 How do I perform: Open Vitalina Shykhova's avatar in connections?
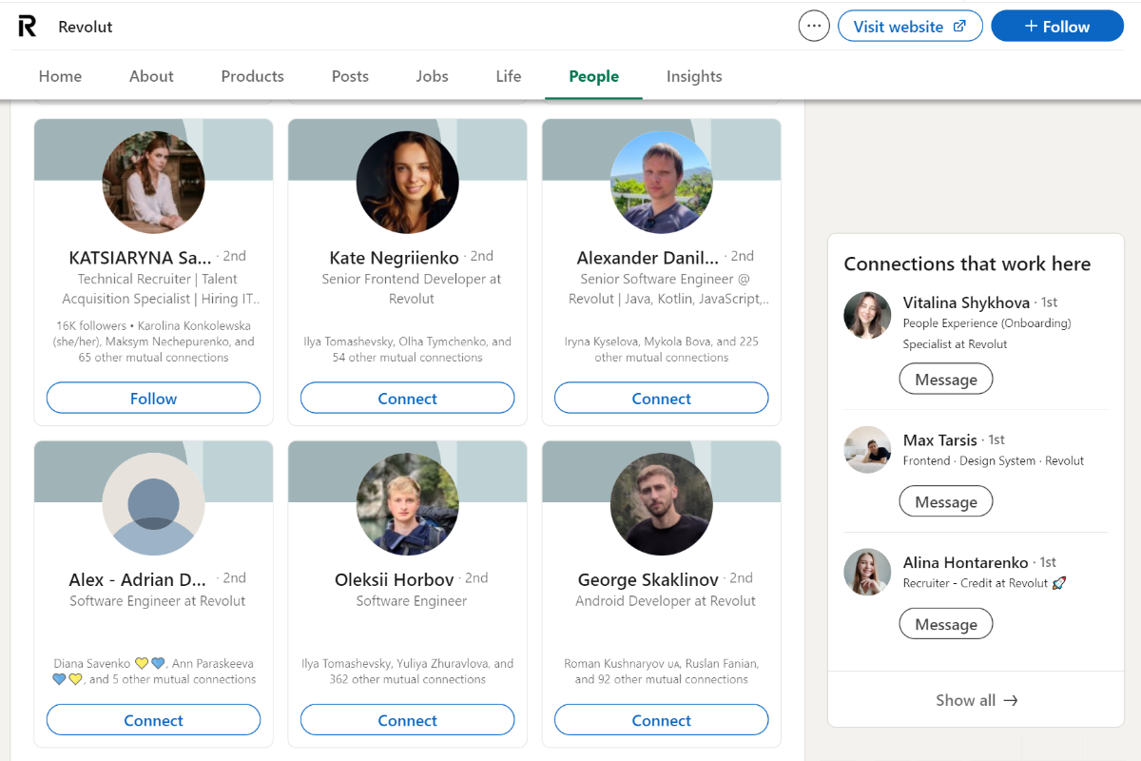(867, 316)
